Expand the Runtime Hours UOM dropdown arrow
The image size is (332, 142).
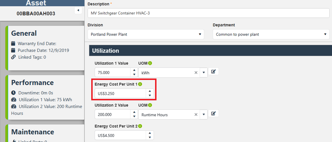click(x=204, y=115)
